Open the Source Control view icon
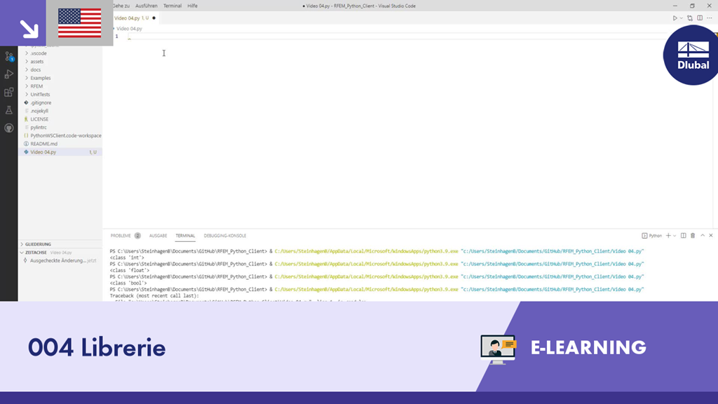718x404 pixels. 9,57
